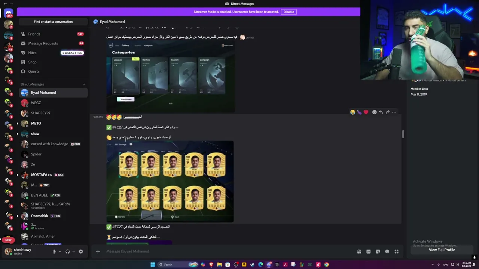The image size is (479, 269).
Task: Open the group DM with 4 Members
Action: tap(53, 205)
